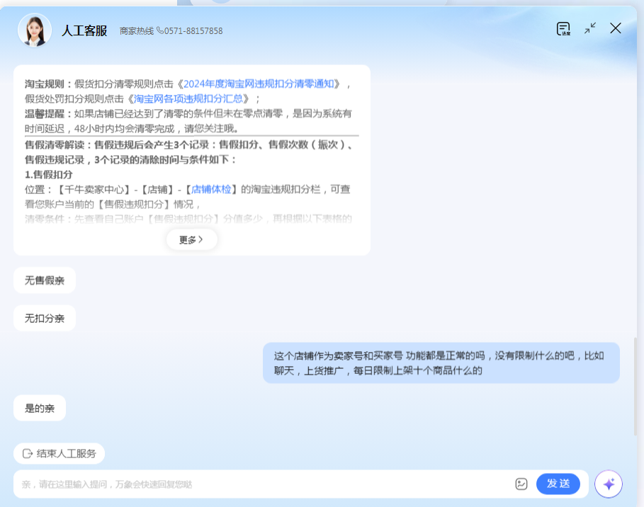The image size is (644, 507).
Task: Click the 1.售假扣分 heading text
Action: click(x=48, y=174)
